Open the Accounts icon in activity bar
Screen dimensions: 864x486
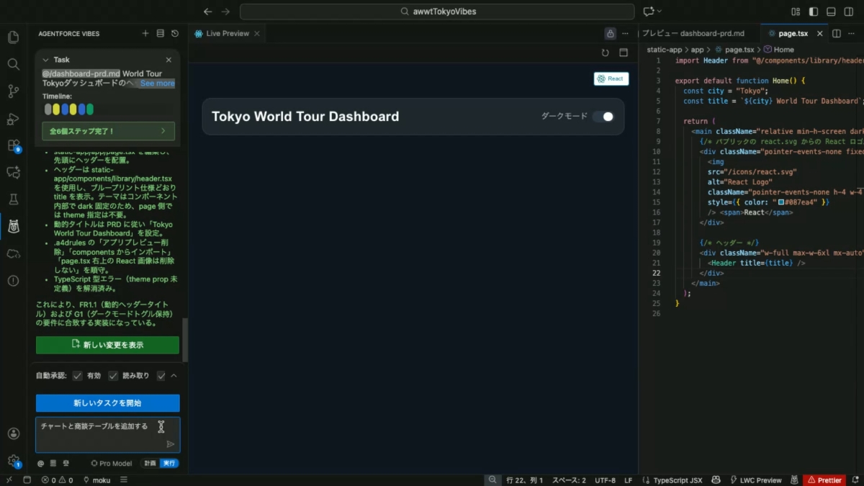[13, 433]
